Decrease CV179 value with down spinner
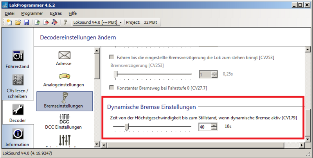 214,129
